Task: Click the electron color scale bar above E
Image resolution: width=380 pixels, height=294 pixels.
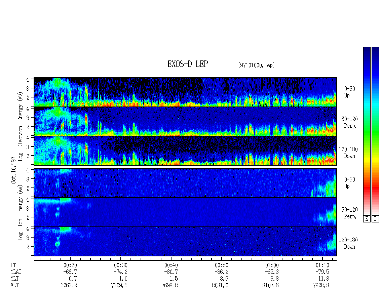Action: click(367, 131)
